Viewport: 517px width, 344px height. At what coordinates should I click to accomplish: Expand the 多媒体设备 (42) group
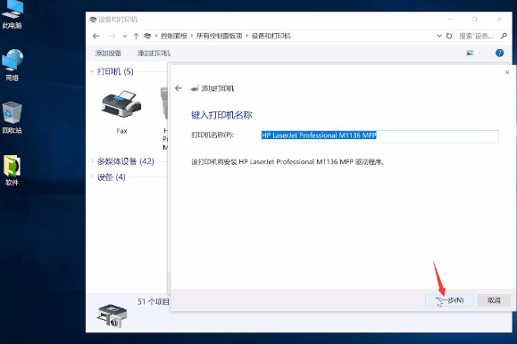coord(92,161)
